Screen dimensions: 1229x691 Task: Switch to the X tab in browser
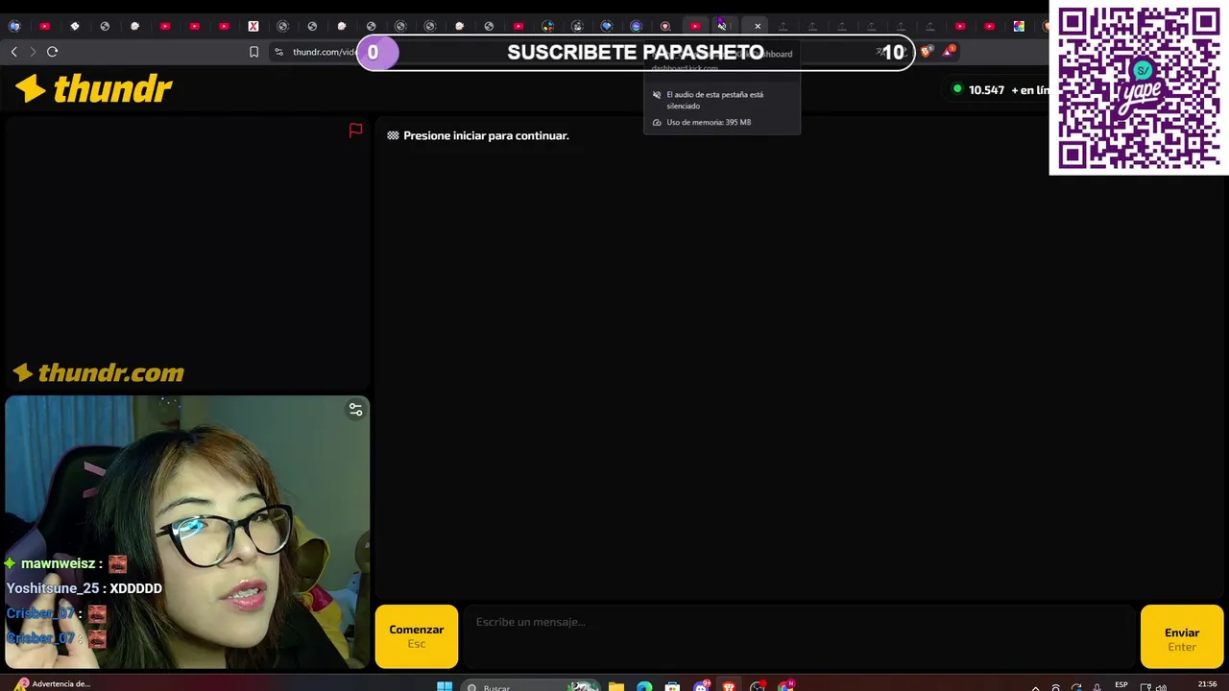tap(253, 26)
